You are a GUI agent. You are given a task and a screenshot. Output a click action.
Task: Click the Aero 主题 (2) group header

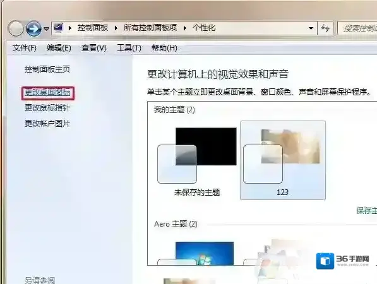click(176, 224)
